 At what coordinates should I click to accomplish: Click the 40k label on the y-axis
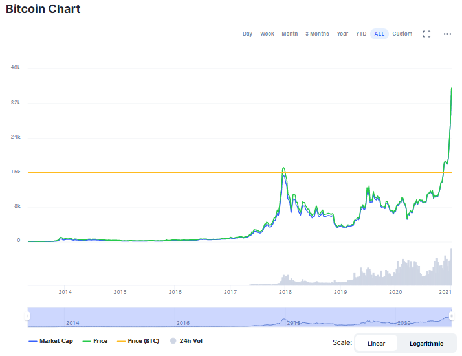[16, 67]
